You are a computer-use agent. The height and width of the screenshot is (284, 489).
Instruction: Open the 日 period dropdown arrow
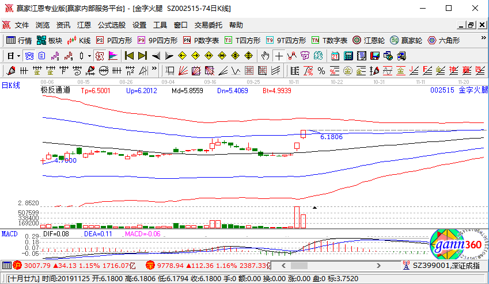click(x=18, y=56)
